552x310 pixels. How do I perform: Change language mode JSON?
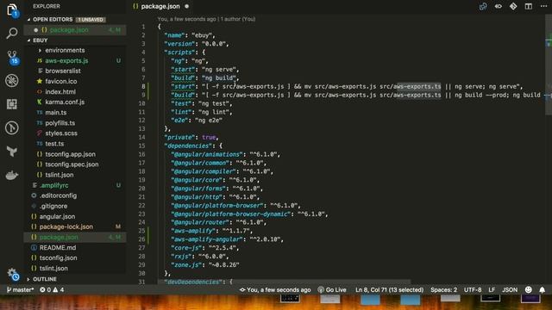(x=510, y=290)
